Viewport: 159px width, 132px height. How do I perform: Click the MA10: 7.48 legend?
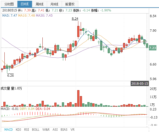(x=27, y=16)
